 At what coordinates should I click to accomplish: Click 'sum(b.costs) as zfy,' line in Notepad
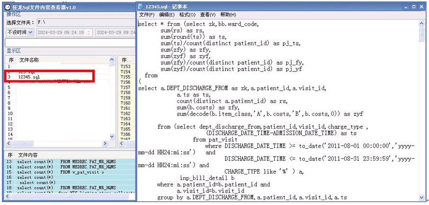208,107
